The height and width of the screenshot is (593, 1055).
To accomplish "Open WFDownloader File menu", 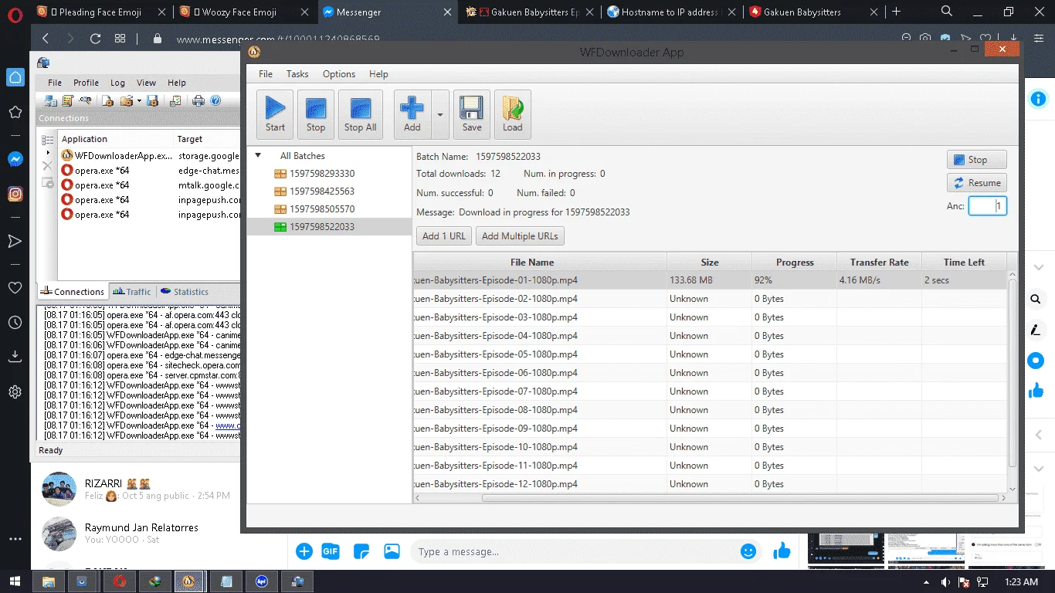I will [x=266, y=74].
